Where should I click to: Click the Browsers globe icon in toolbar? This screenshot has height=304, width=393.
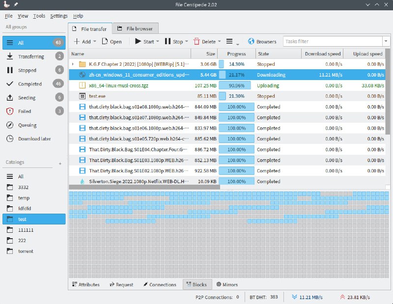(x=251, y=42)
